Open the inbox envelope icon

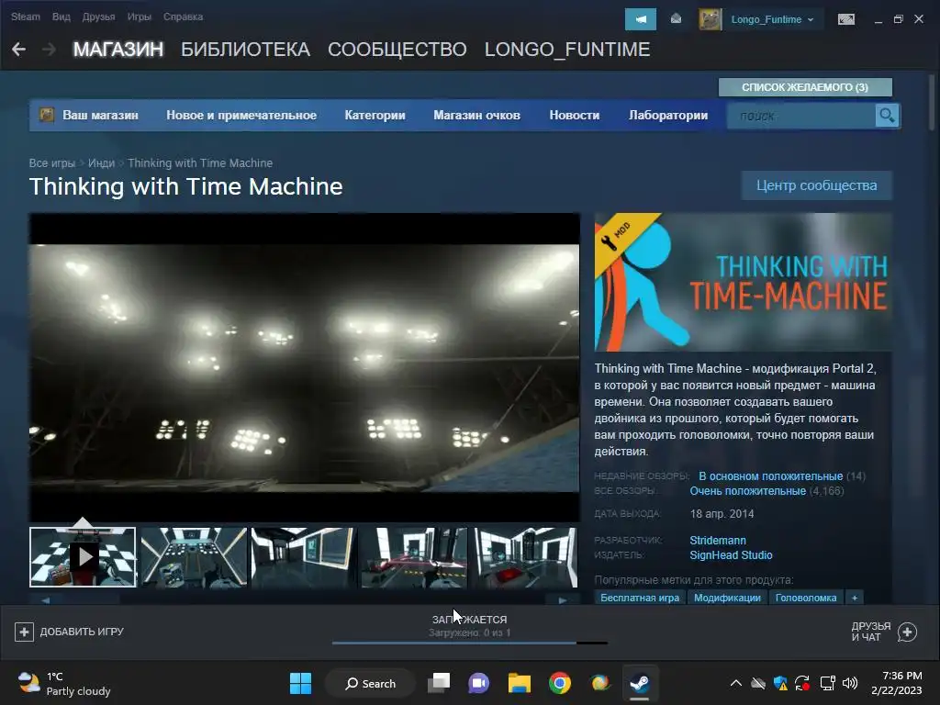[x=676, y=19]
